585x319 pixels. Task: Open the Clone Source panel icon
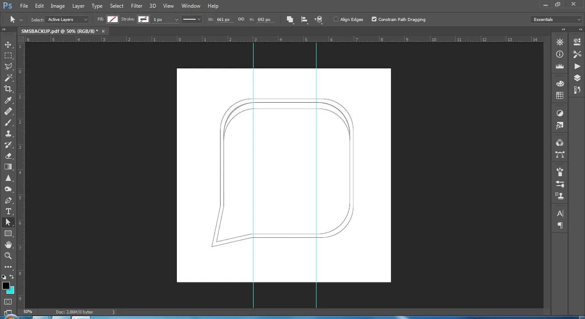[560, 196]
